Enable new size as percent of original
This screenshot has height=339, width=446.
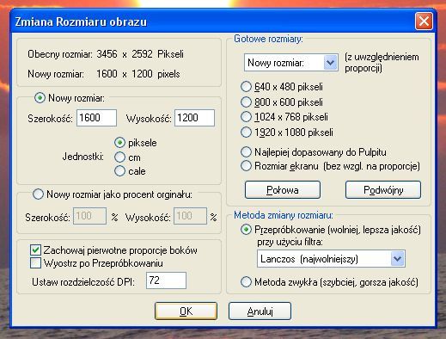click(x=38, y=194)
